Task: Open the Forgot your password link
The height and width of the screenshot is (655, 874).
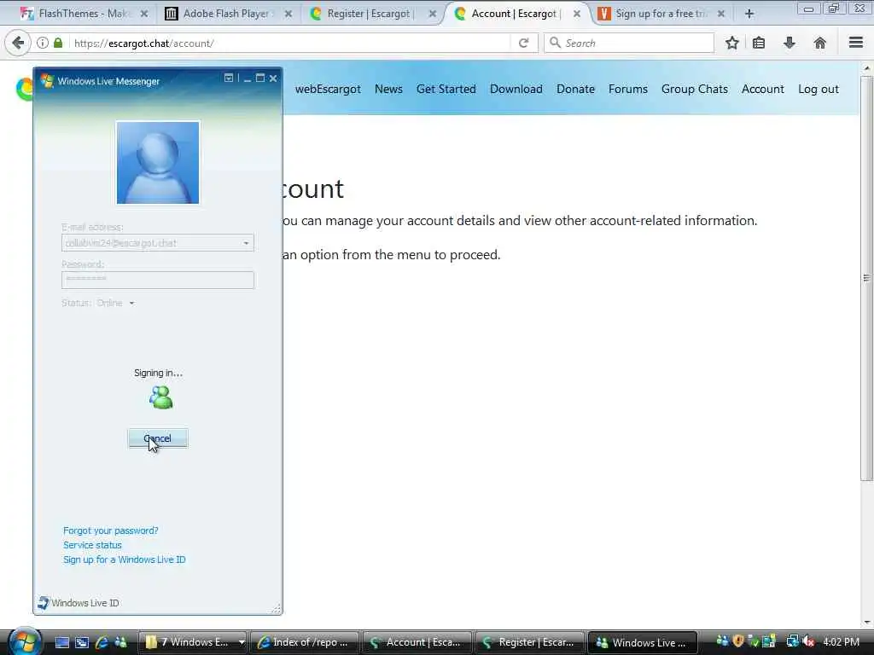Action: pyautogui.click(x=110, y=530)
